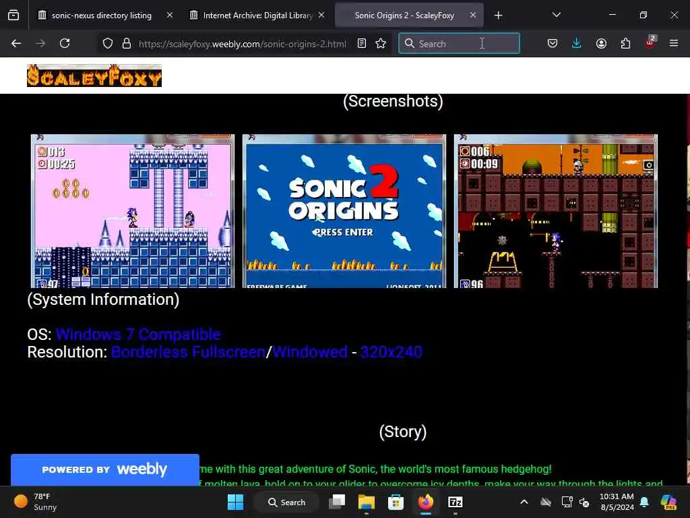Open the Firefox View icon

coord(13,16)
